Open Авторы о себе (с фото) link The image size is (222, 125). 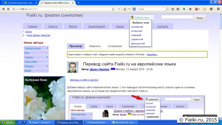(x=84, y=80)
